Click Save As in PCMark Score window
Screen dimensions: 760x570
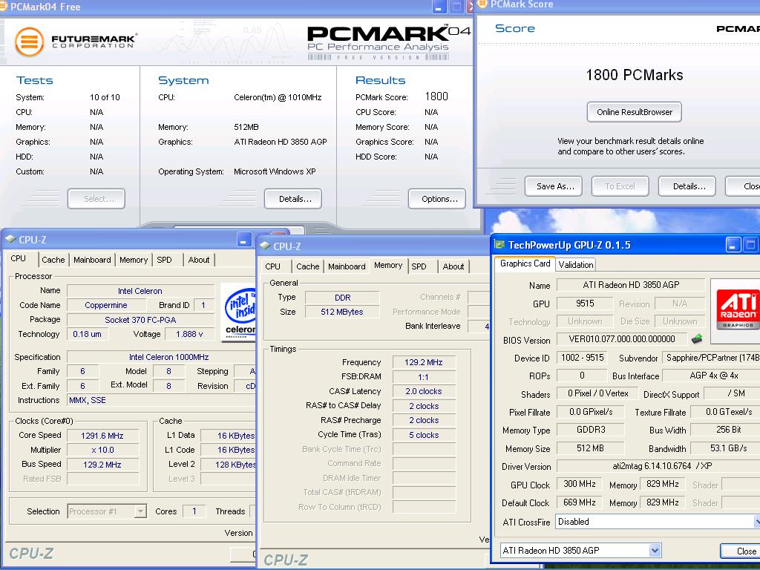[554, 186]
